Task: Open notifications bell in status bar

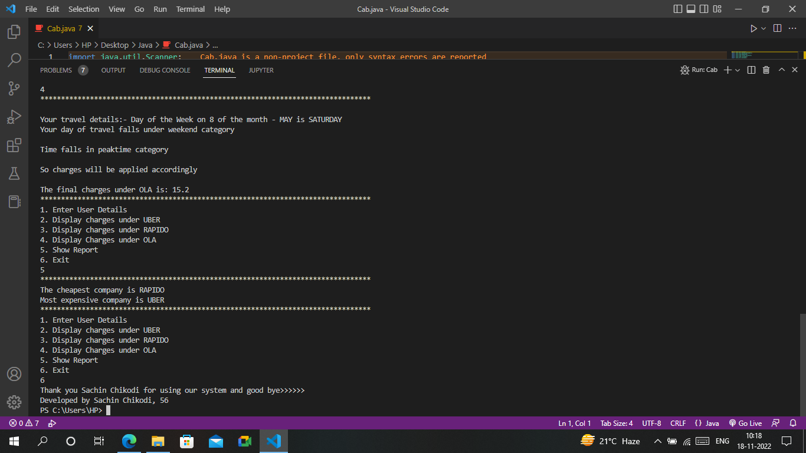Action: pyautogui.click(x=793, y=423)
